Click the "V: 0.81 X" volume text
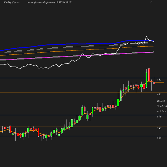 click(162, 106)
